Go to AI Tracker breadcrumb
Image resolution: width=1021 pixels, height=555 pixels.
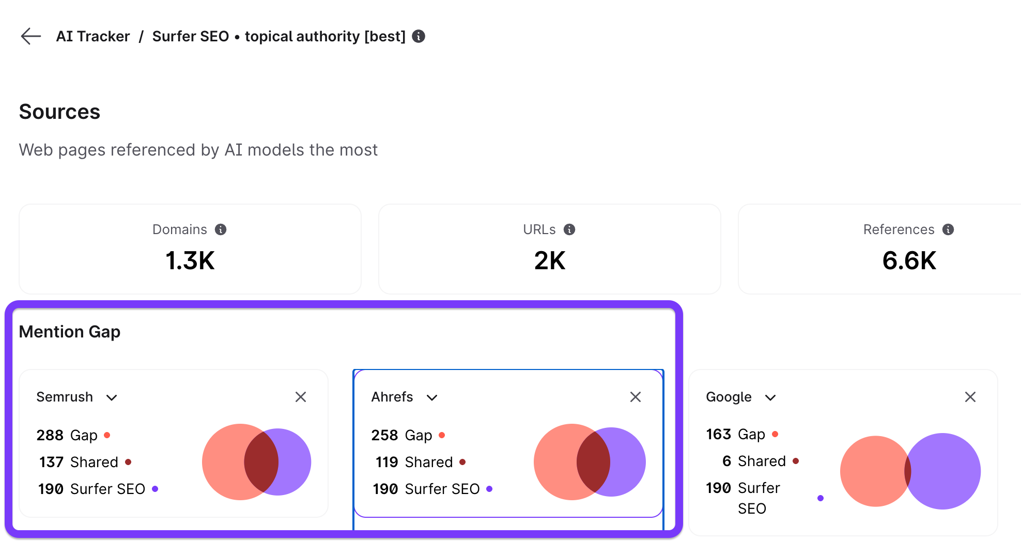[x=93, y=36]
